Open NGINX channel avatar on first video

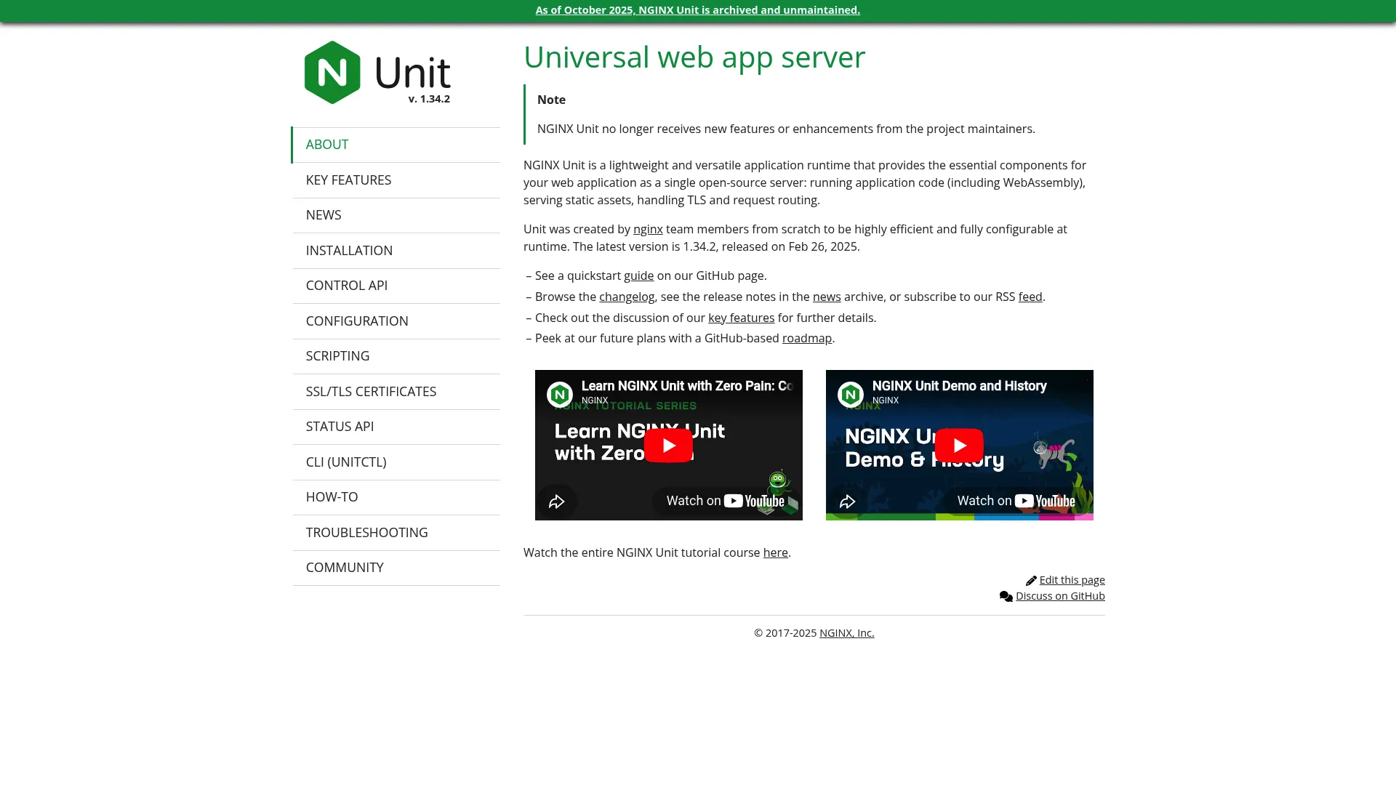coord(560,395)
